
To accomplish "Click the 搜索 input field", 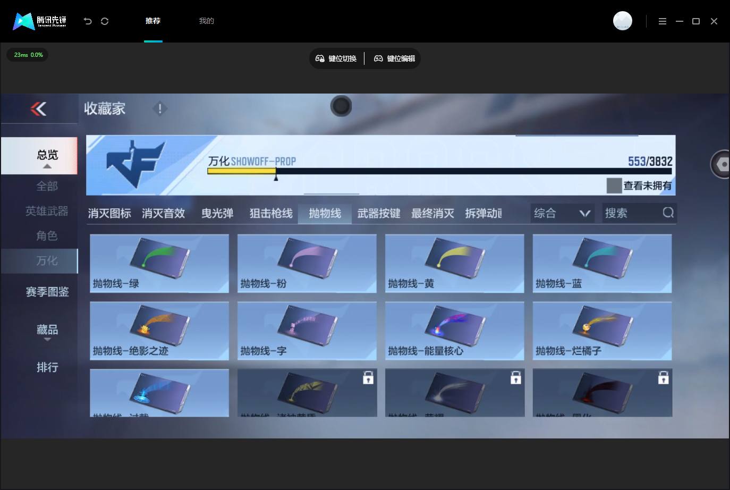I will click(x=639, y=213).
